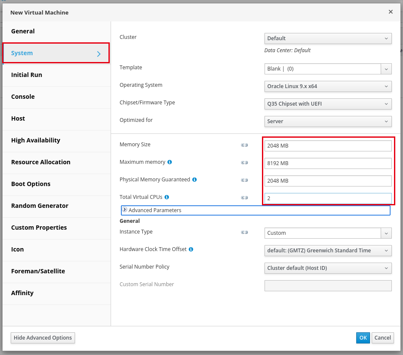Click the Cancel button
403x355 pixels.
pyautogui.click(x=383, y=338)
